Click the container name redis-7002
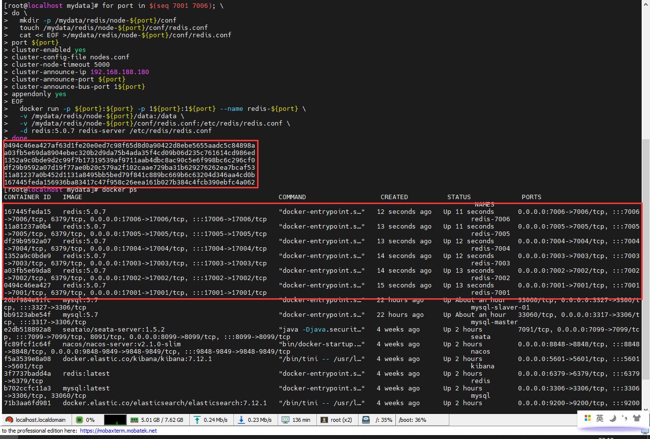This screenshot has width=650, height=439. 491,278
